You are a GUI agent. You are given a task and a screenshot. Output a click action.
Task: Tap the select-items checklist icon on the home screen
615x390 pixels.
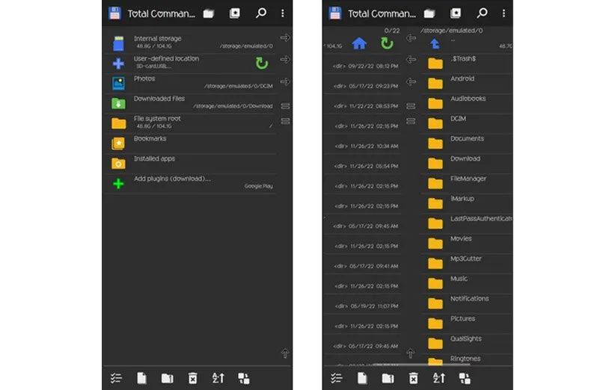click(116, 378)
